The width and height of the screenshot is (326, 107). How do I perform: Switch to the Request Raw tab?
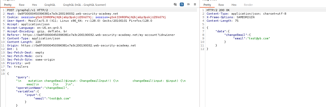click(x=22, y=5)
